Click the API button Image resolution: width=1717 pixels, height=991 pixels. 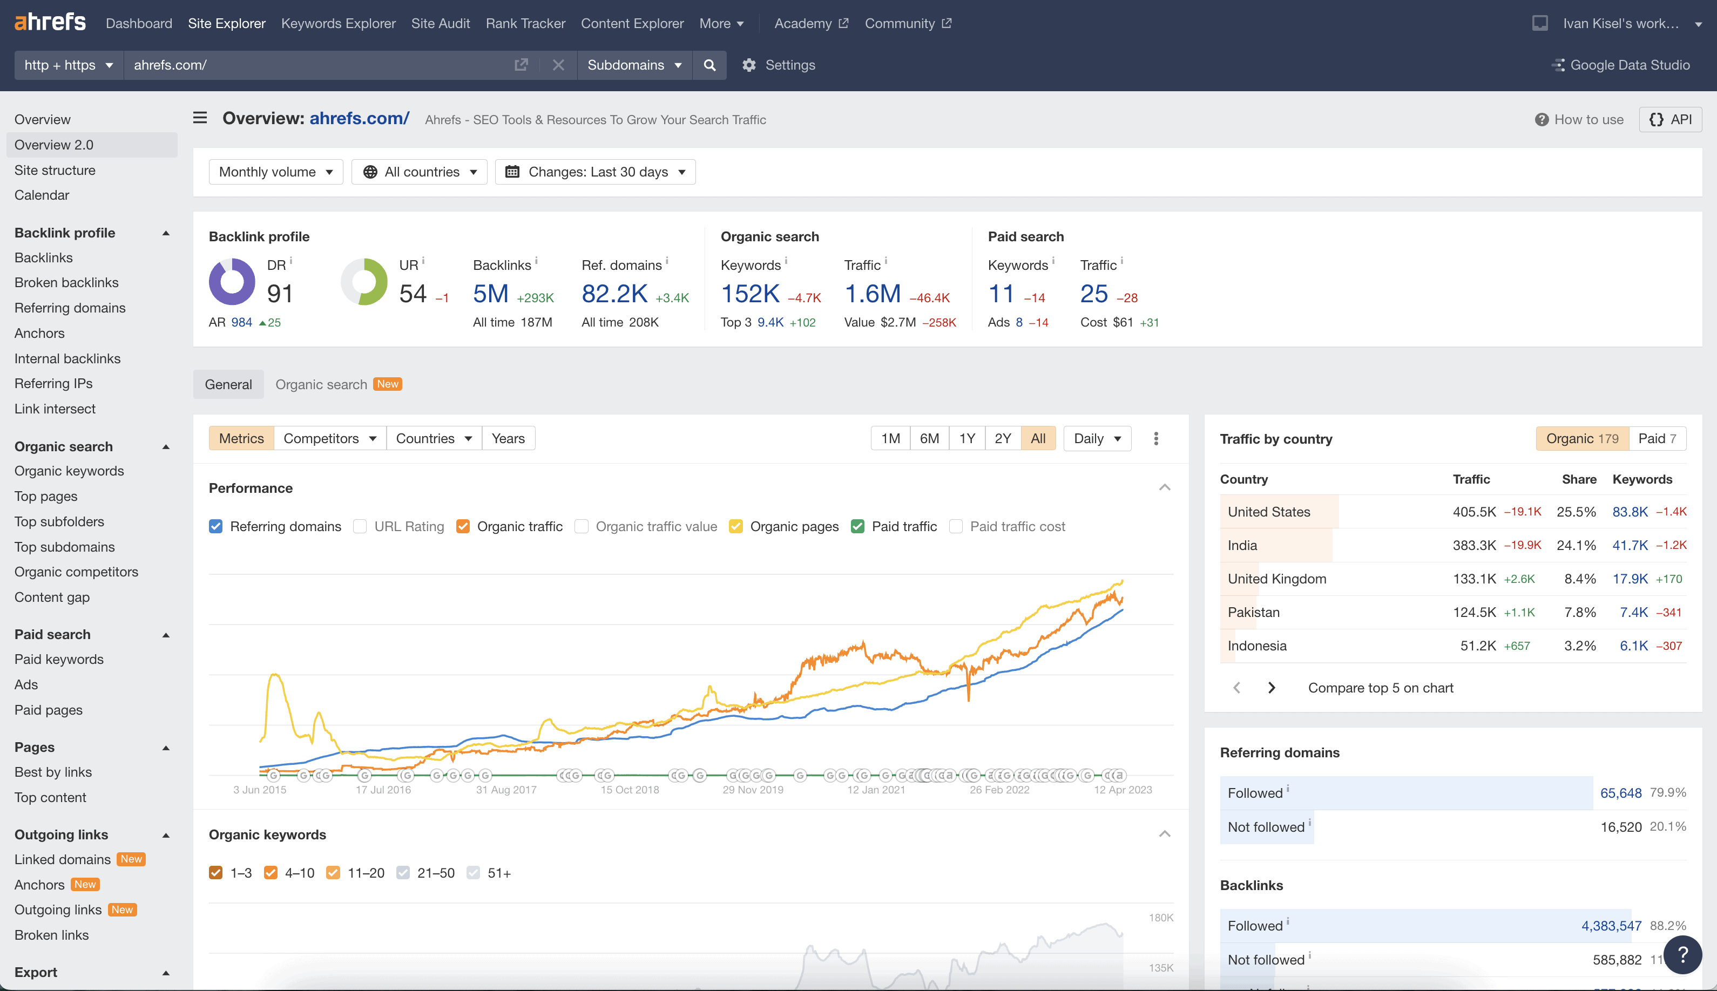[x=1670, y=120]
